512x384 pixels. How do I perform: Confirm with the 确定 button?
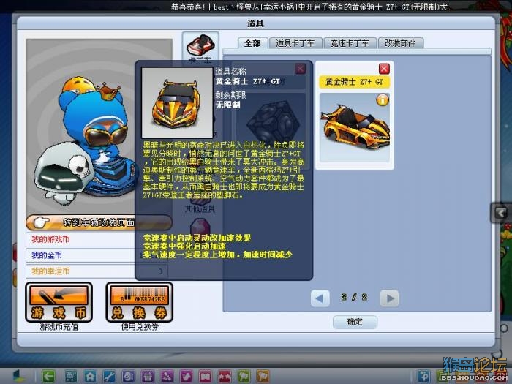[355, 322]
